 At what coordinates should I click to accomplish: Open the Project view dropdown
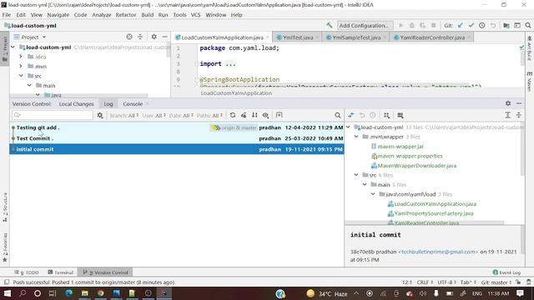point(30,37)
